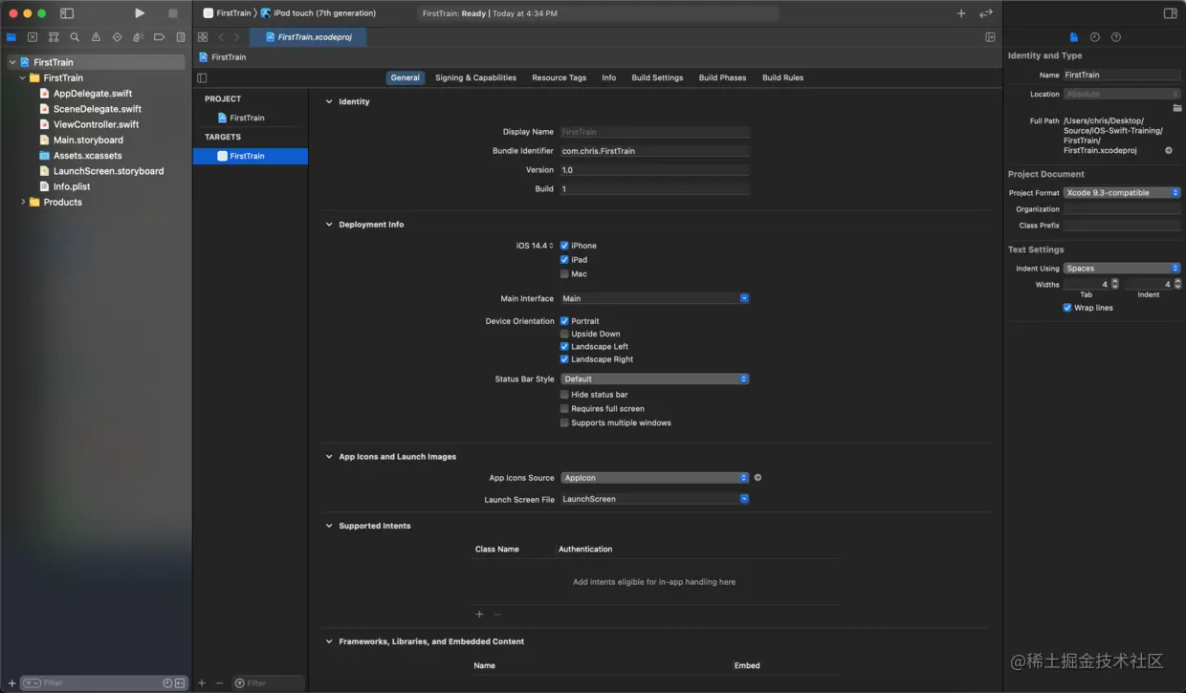Image resolution: width=1186 pixels, height=693 pixels.
Task: Switch to Signing & Capabilities tab
Action: (475, 77)
